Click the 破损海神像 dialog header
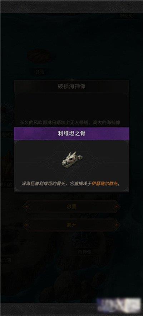The height and width of the screenshot is (316, 143). point(71,87)
